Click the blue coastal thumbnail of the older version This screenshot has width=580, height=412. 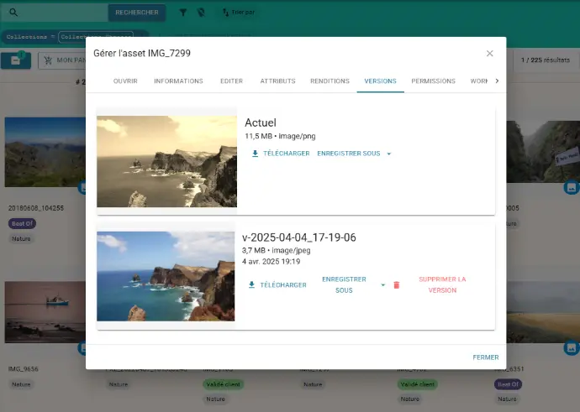click(166, 276)
